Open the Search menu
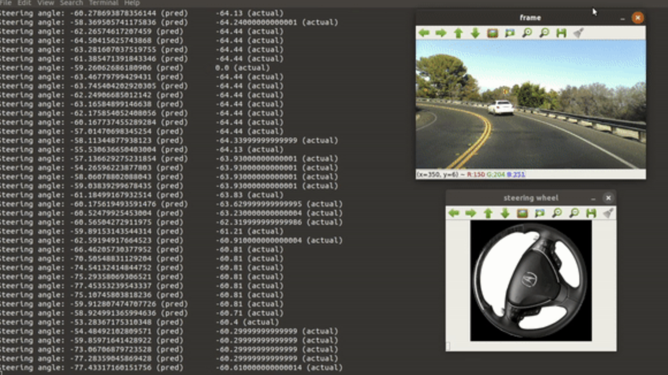 pos(71,3)
